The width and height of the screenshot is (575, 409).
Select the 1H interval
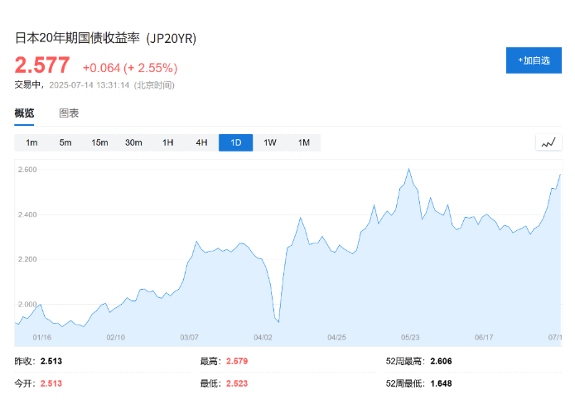[x=167, y=142]
